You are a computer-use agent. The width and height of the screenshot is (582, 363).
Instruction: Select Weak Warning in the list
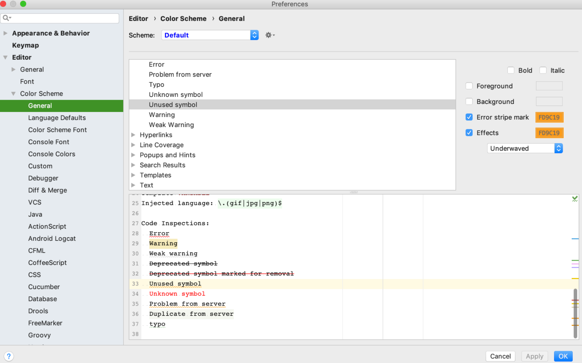[171, 125]
